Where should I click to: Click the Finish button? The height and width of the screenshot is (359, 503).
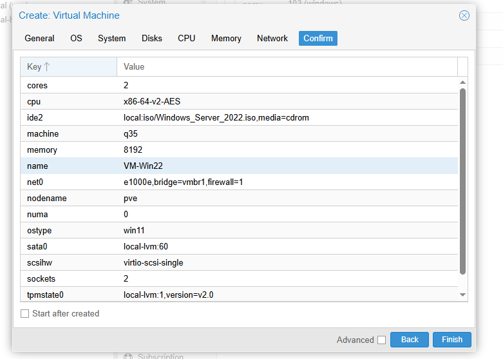click(451, 340)
